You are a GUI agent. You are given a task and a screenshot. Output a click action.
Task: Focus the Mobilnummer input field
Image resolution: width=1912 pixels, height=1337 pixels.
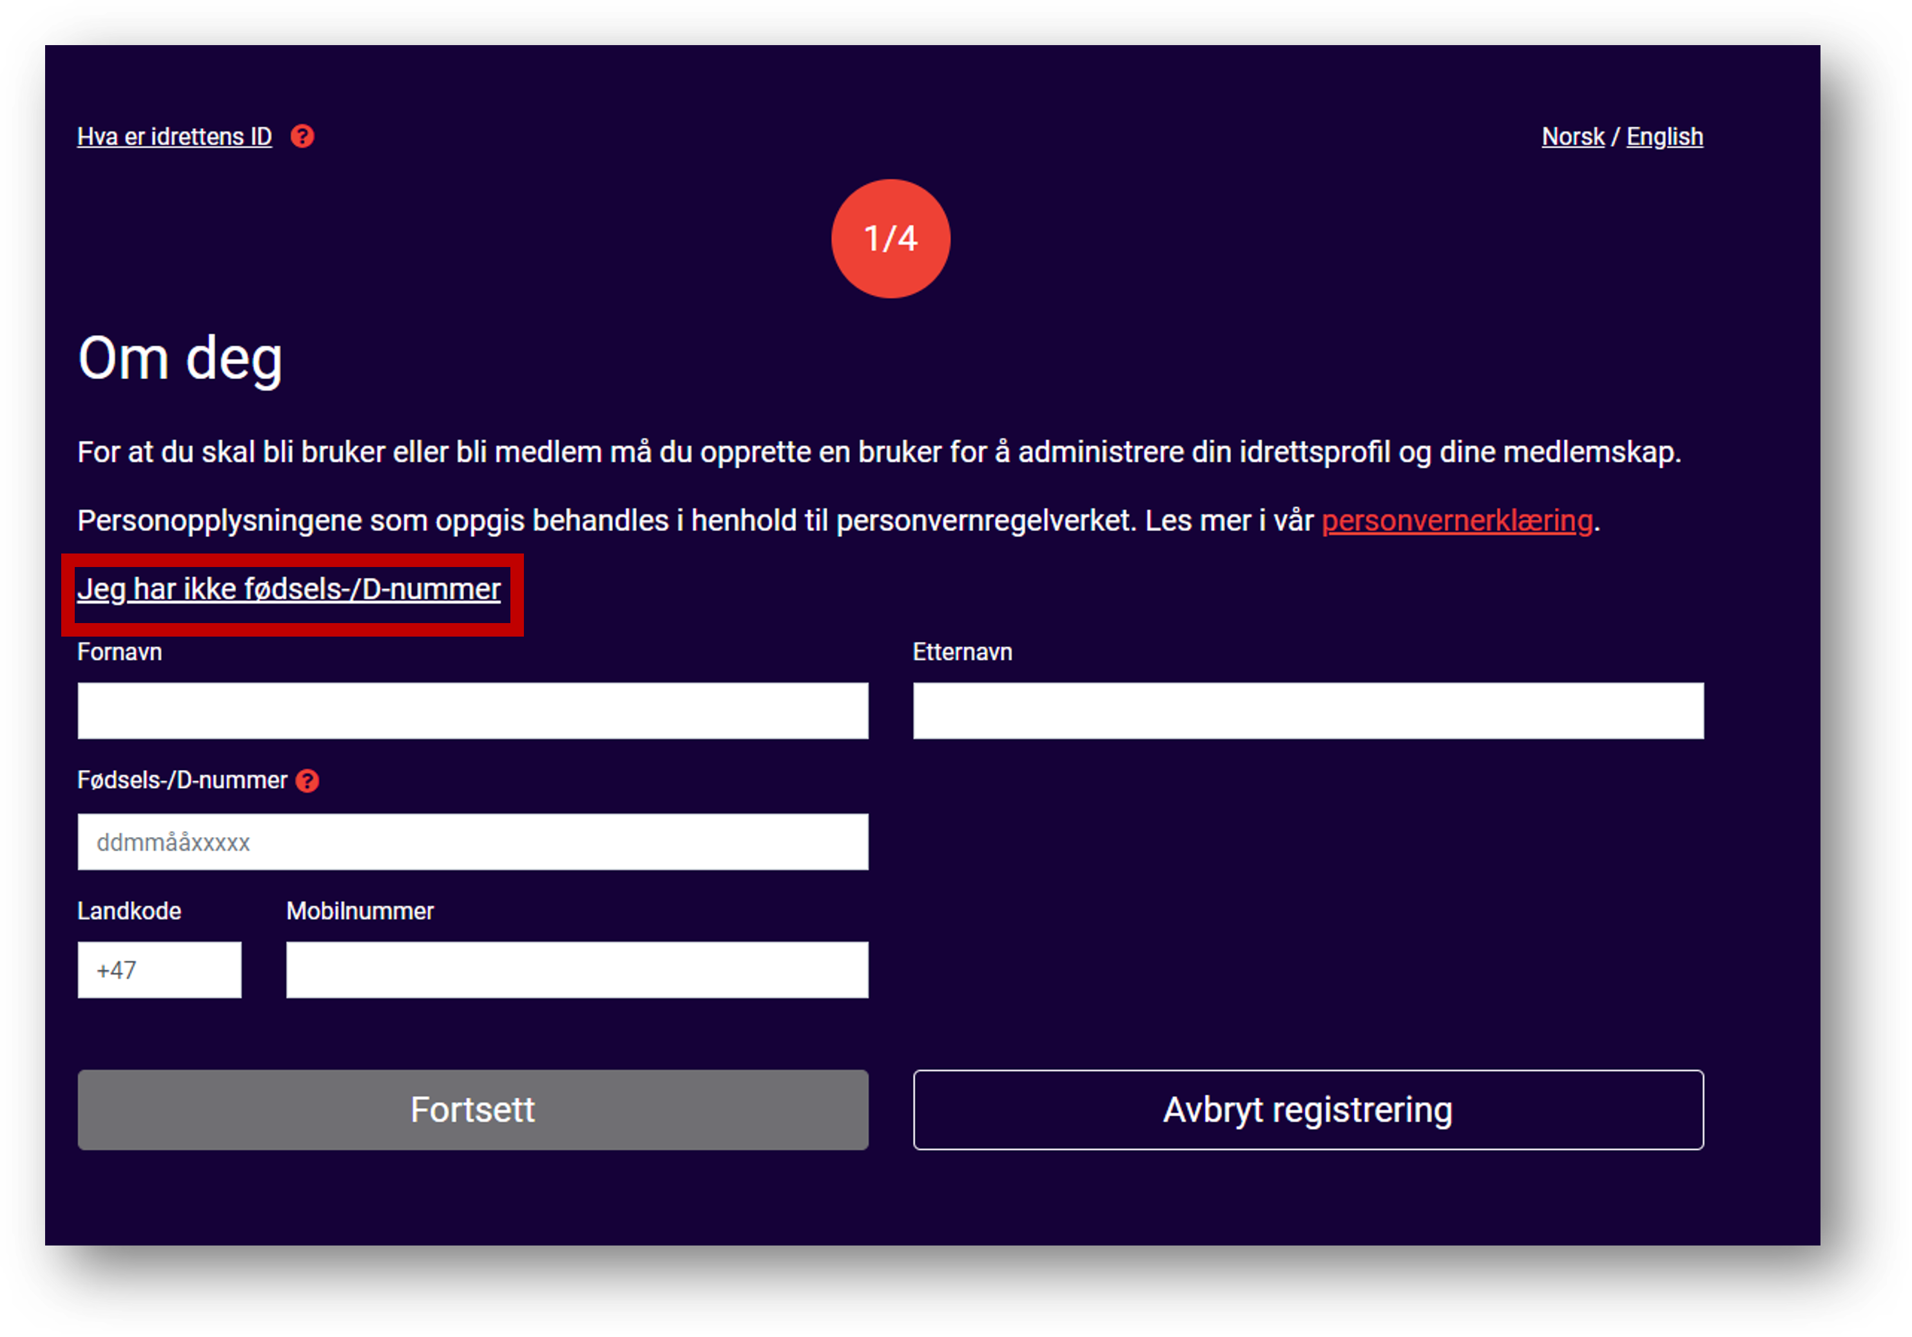pyautogui.click(x=577, y=970)
